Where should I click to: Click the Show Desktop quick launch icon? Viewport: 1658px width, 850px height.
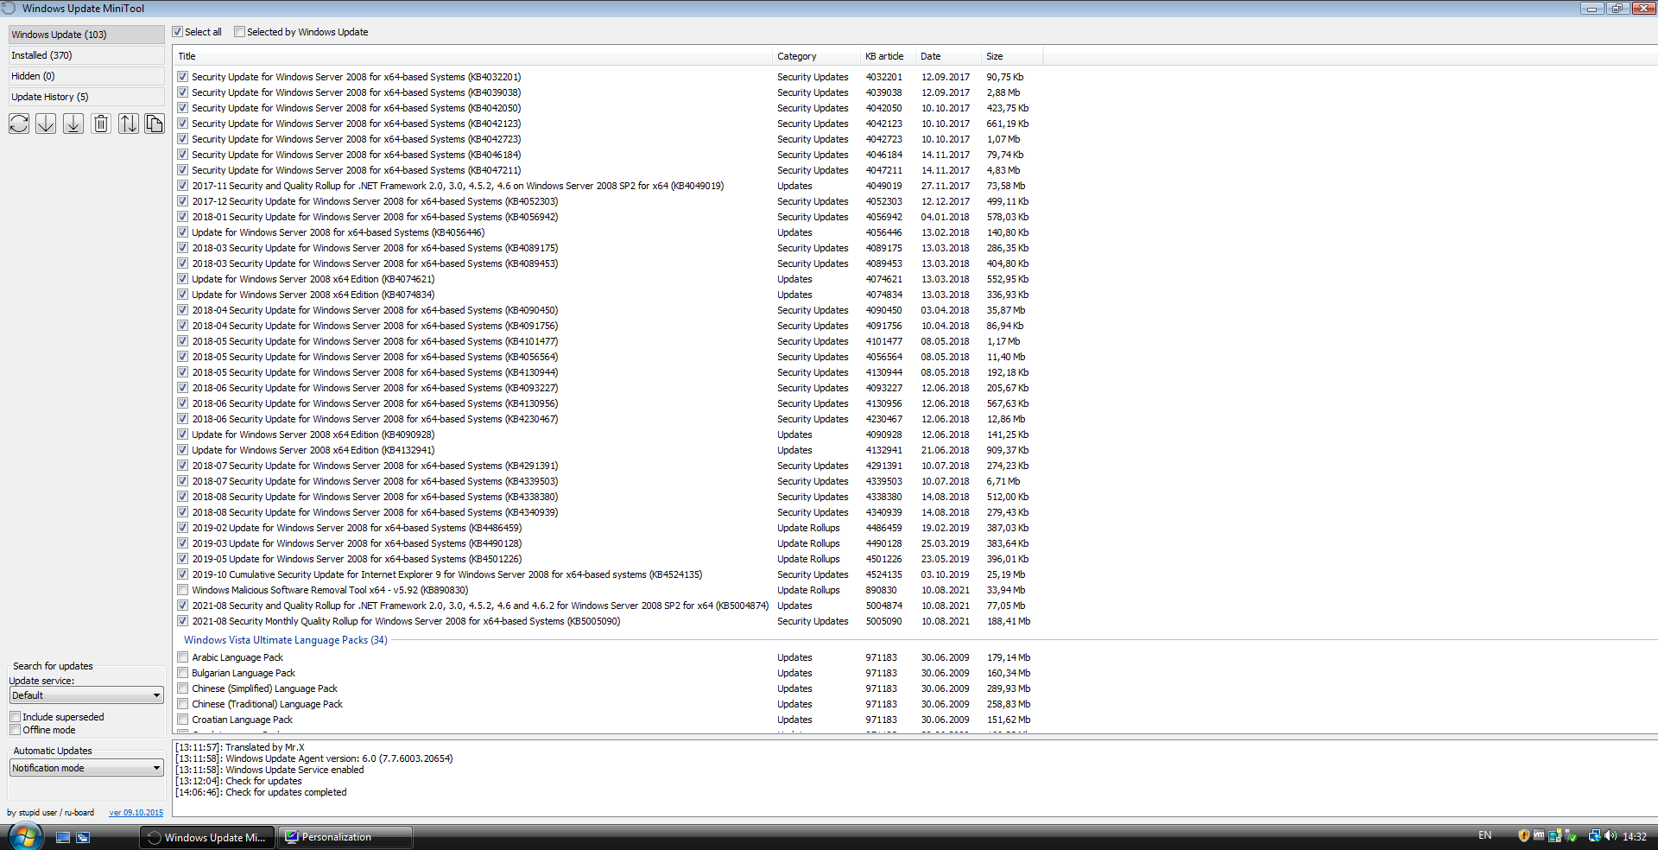(x=63, y=837)
